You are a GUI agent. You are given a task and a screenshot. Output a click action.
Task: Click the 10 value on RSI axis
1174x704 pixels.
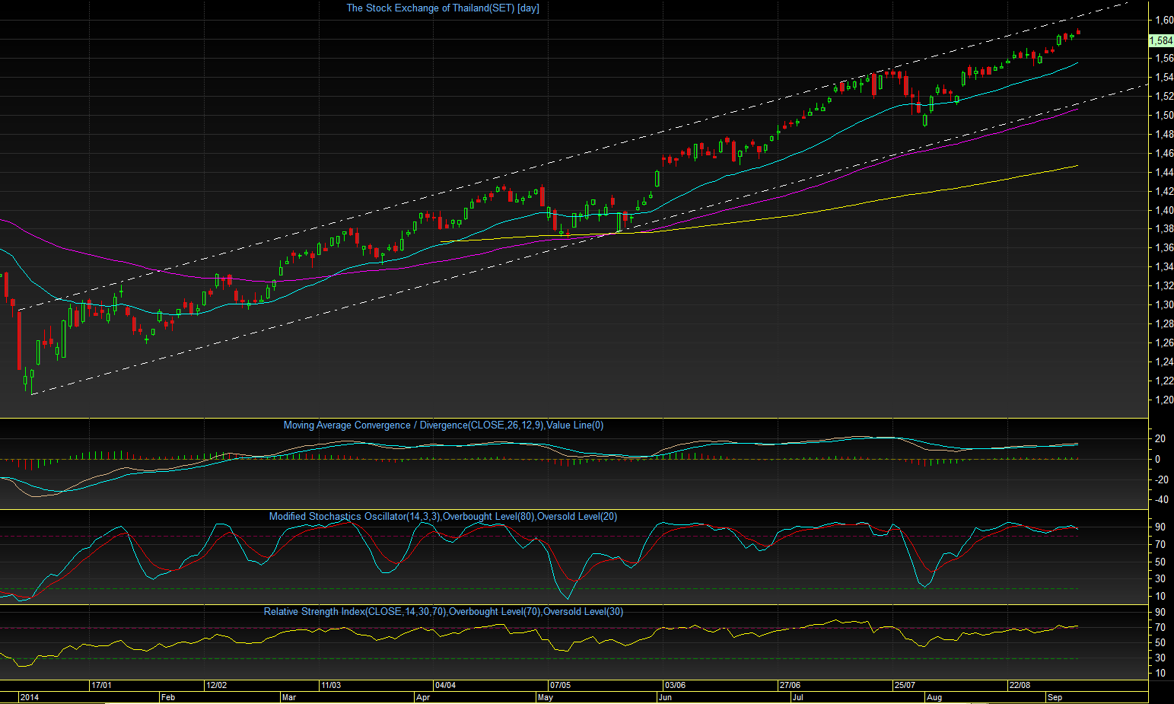pyautogui.click(x=1160, y=674)
